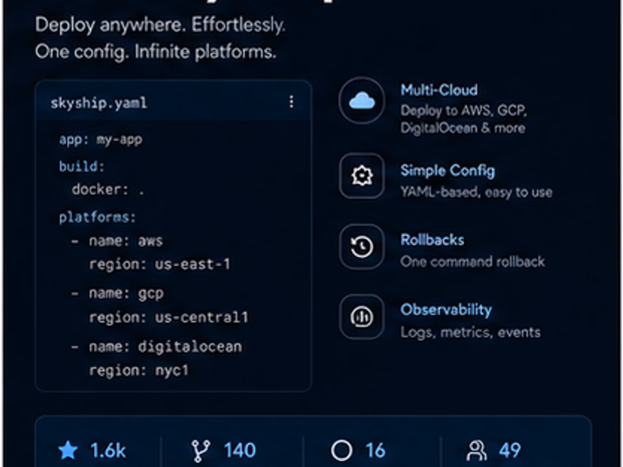Viewport: 623px width, 467px height.
Task: Click the "- name: gcp" line
Action: (x=117, y=293)
